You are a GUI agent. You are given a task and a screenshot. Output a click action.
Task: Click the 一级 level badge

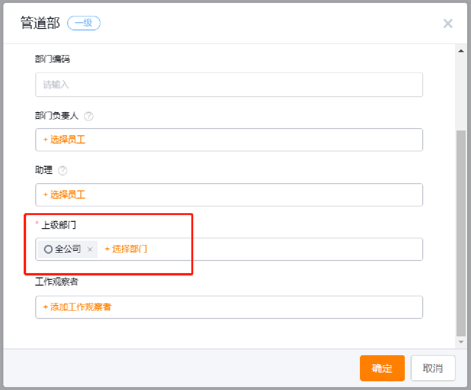click(84, 23)
